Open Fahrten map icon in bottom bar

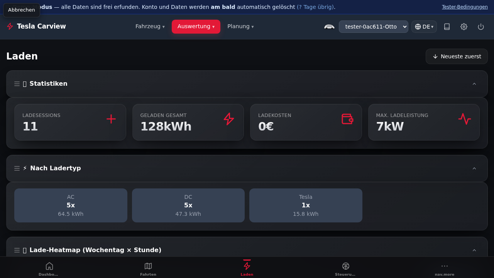(x=148, y=269)
